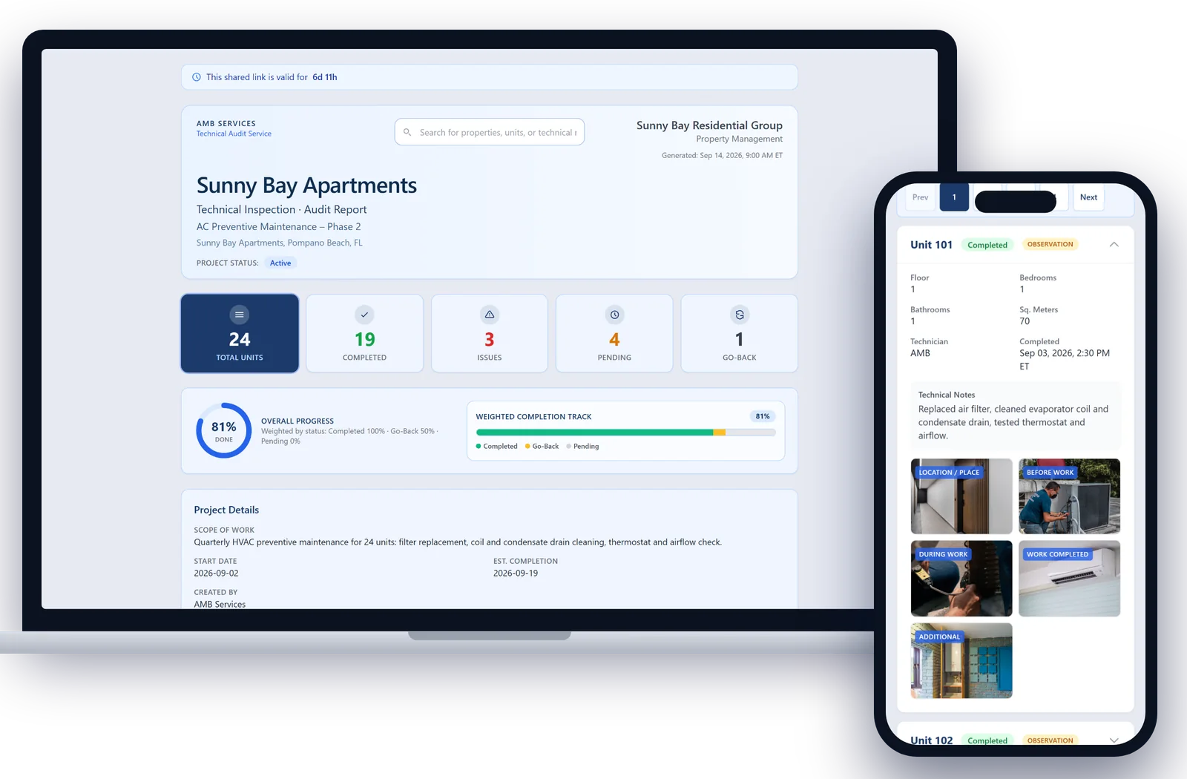Click the Active project status badge
This screenshot has width=1187, height=779.
280,263
